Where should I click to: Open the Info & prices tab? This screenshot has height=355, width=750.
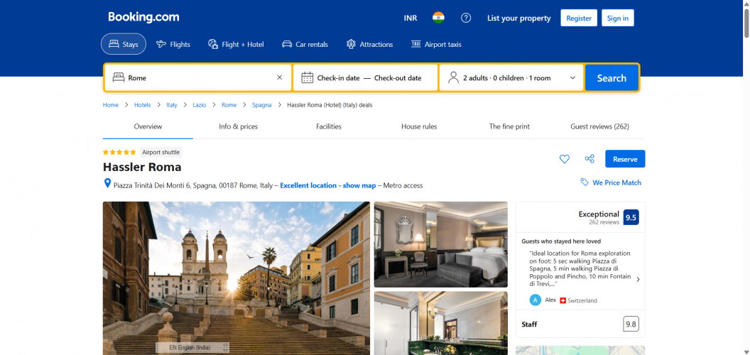(238, 127)
